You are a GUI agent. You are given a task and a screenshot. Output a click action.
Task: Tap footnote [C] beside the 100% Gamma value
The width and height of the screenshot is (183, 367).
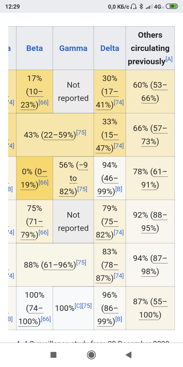point(78,306)
